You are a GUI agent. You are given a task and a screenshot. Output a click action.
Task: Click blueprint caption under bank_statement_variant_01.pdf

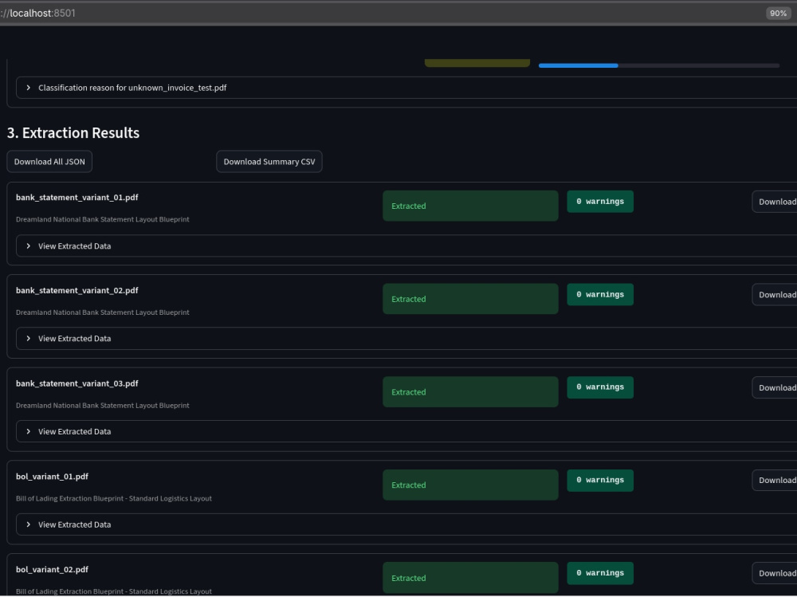(102, 220)
